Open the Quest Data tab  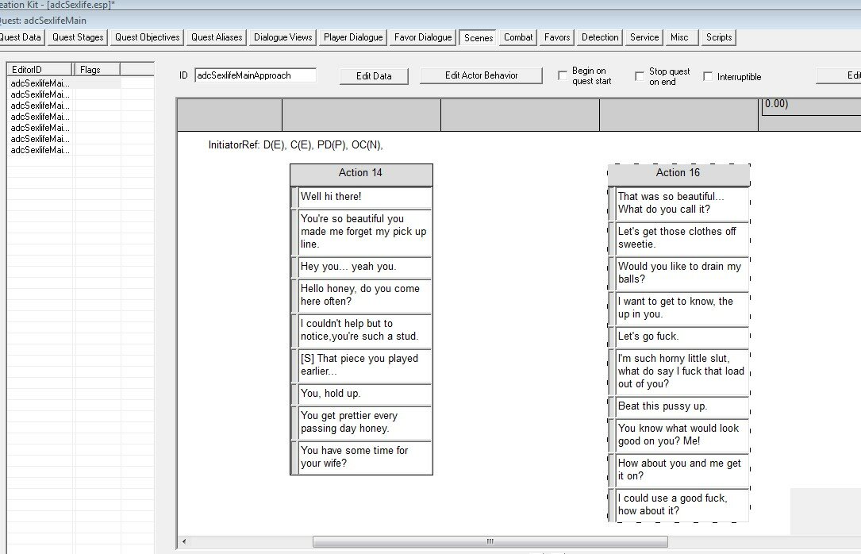click(21, 37)
